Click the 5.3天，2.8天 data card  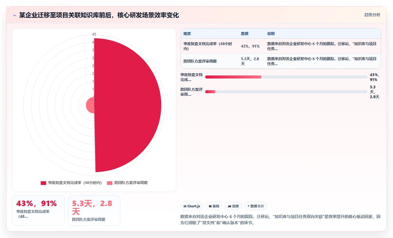coord(94,210)
